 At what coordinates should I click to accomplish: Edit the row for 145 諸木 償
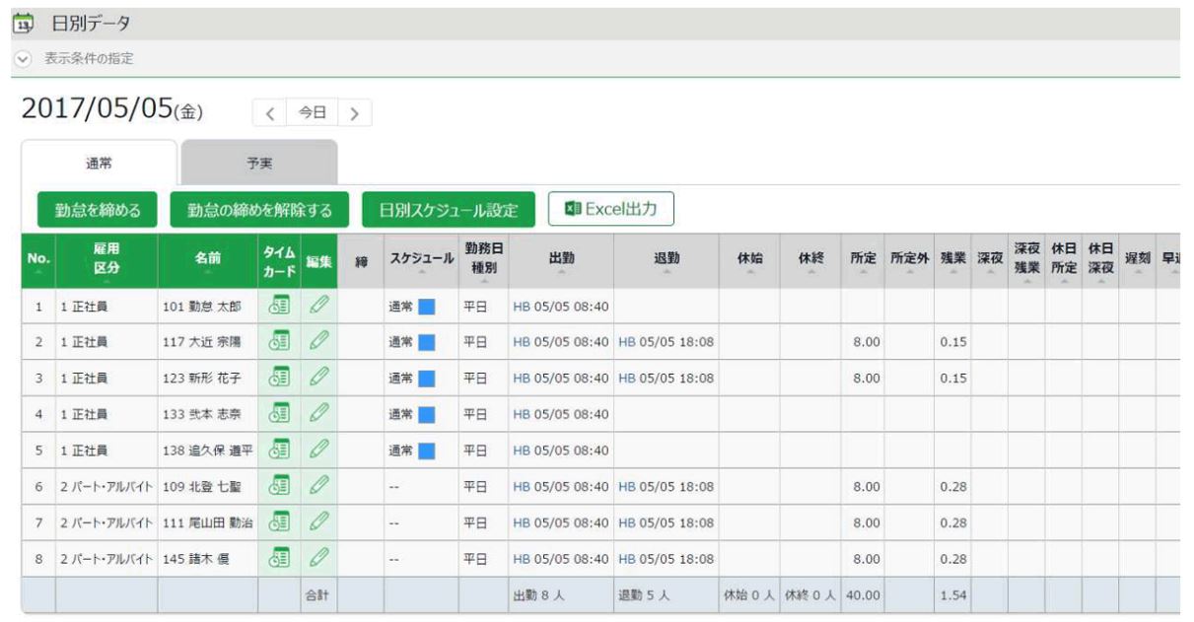tap(317, 559)
